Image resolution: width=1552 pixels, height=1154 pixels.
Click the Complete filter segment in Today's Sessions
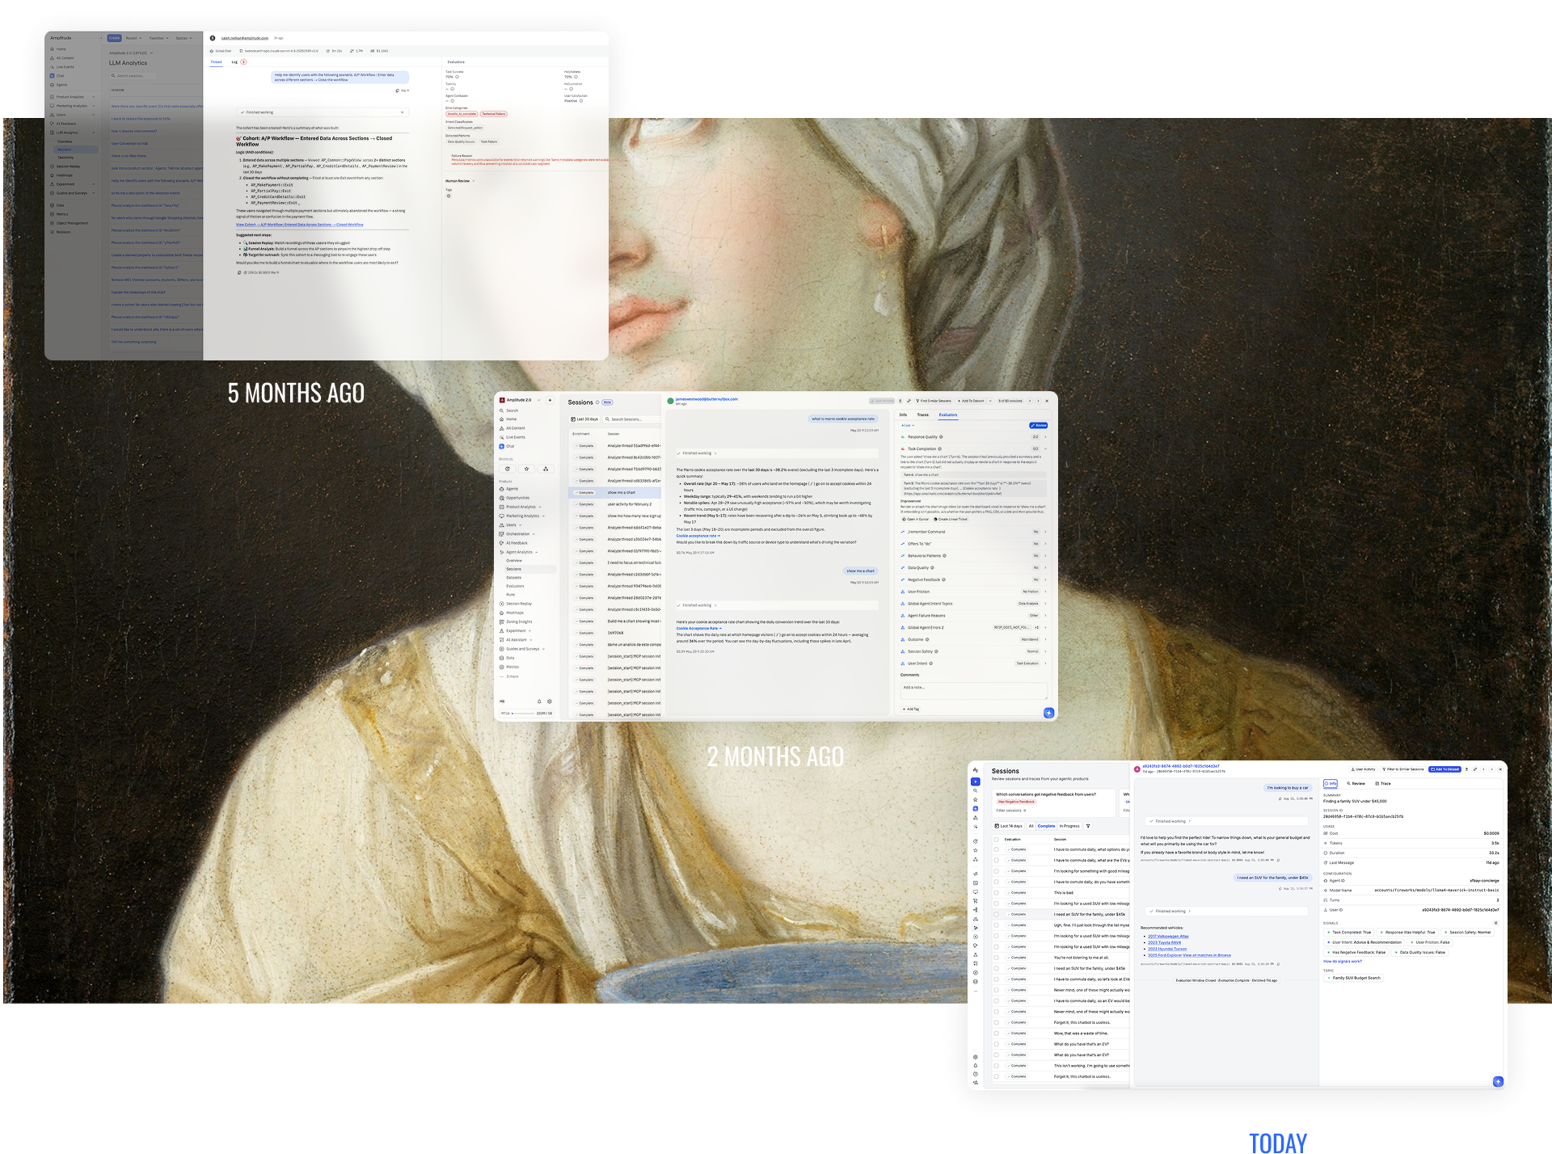click(x=1046, y=826)
